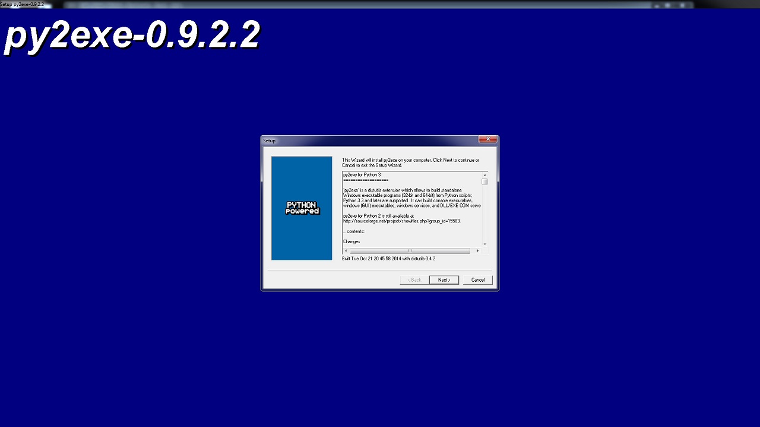The height and width of the screenshot is (427, 760).
Task: Click the 'This Wizard will install py2exe' intro text
Action: pyautogui.click(x=410, y=162)
